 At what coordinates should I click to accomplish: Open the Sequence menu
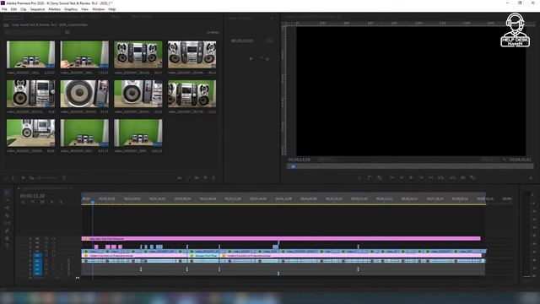pyautogui.click(x=37, y=9)
